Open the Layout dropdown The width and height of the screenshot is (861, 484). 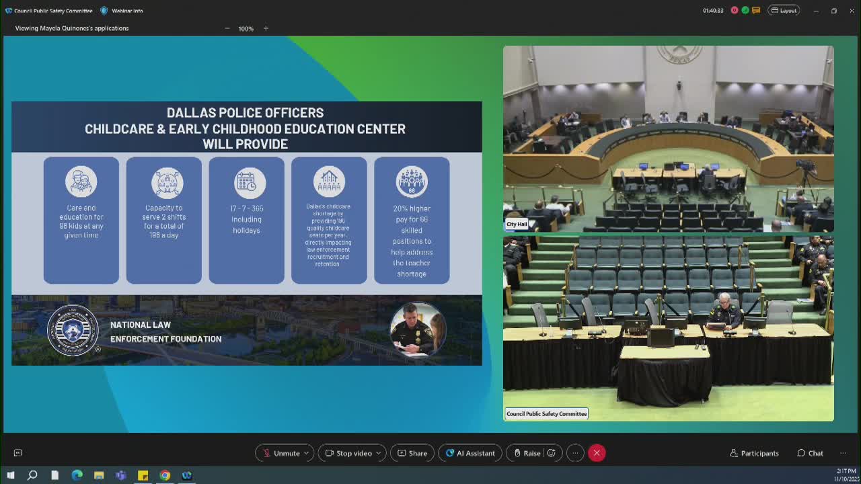point(784,10)
